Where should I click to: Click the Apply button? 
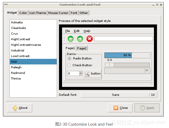147,108
